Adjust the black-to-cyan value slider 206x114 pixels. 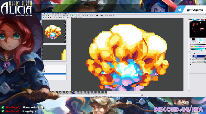(x=198, y=50)
